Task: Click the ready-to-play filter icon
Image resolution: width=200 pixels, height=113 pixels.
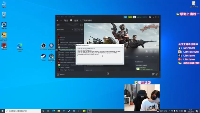Action: pyautogui.click(x=82, y=30)
